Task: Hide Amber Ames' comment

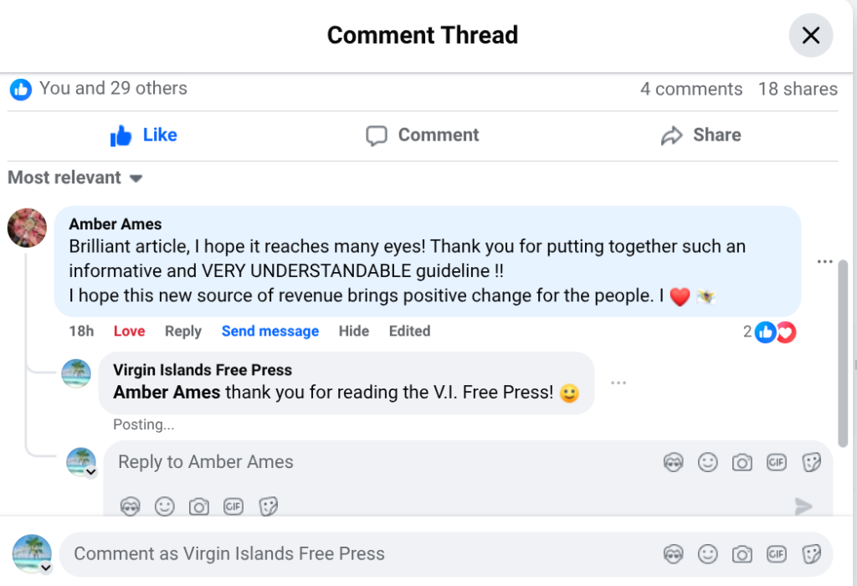Action: [353, 332]
